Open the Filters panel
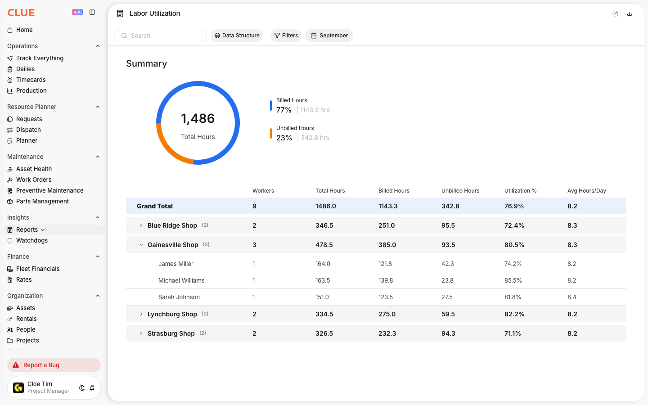 pyautogui.click(x=286, y=36)
